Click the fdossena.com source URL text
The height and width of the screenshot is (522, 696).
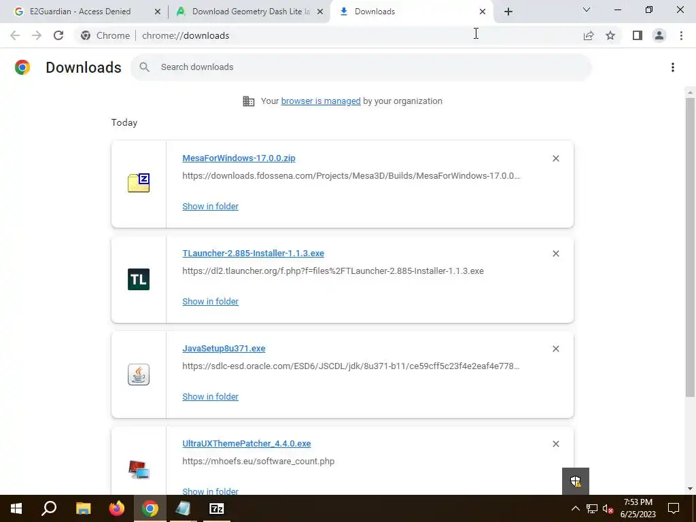351,176
